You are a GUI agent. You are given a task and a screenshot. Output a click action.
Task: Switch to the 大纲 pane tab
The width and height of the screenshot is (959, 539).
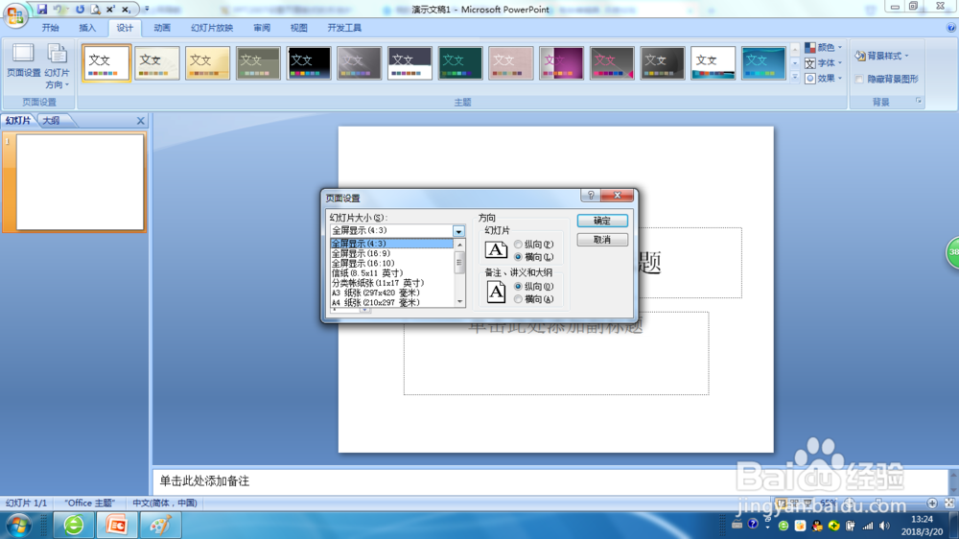(x=52, y=121)
